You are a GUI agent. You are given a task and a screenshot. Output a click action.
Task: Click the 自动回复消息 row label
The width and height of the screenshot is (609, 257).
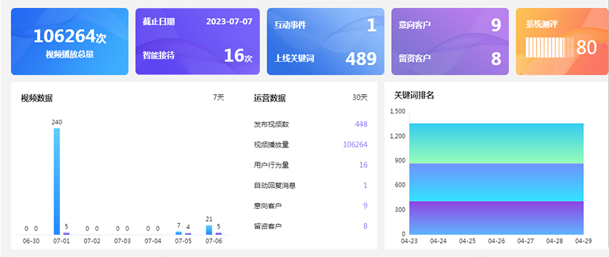[275, 185]
